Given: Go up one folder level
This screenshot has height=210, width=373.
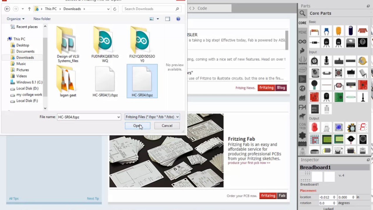Looking at the screenshot, I should [29, 9].
